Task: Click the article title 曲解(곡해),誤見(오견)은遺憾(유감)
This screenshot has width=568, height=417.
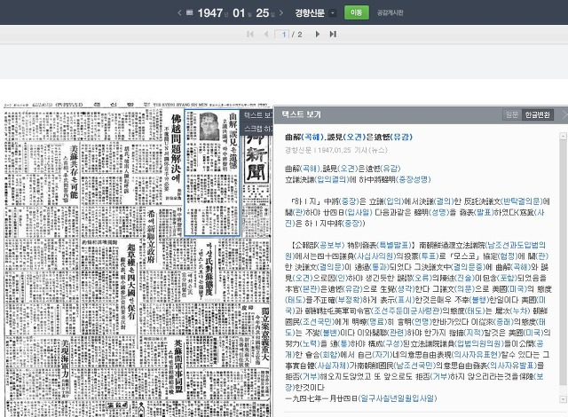Action: 349,137
